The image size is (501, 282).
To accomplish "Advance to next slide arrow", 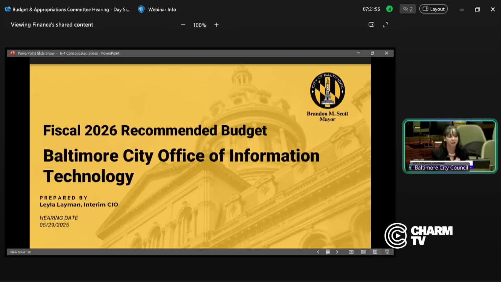I will pyautogui.click(x=337, y=252).
